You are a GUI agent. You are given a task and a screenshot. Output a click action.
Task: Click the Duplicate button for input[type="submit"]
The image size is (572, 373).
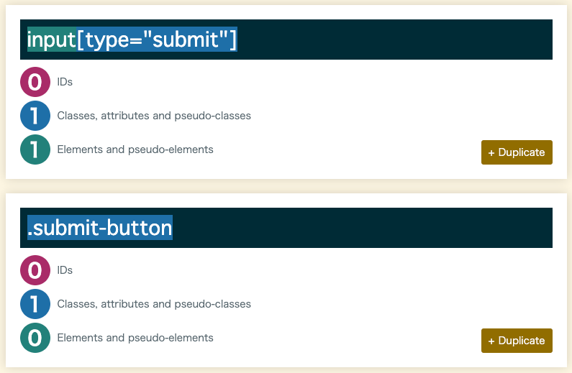(517, 152)
